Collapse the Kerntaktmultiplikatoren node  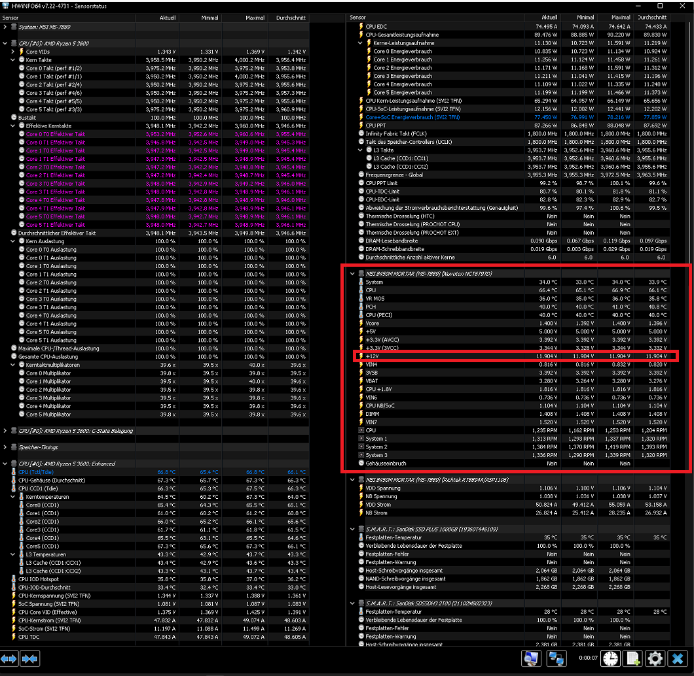[13, 365]
